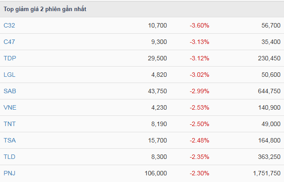
Task: Click TDP's price of 29,500
Action: [x=158, y=58]
